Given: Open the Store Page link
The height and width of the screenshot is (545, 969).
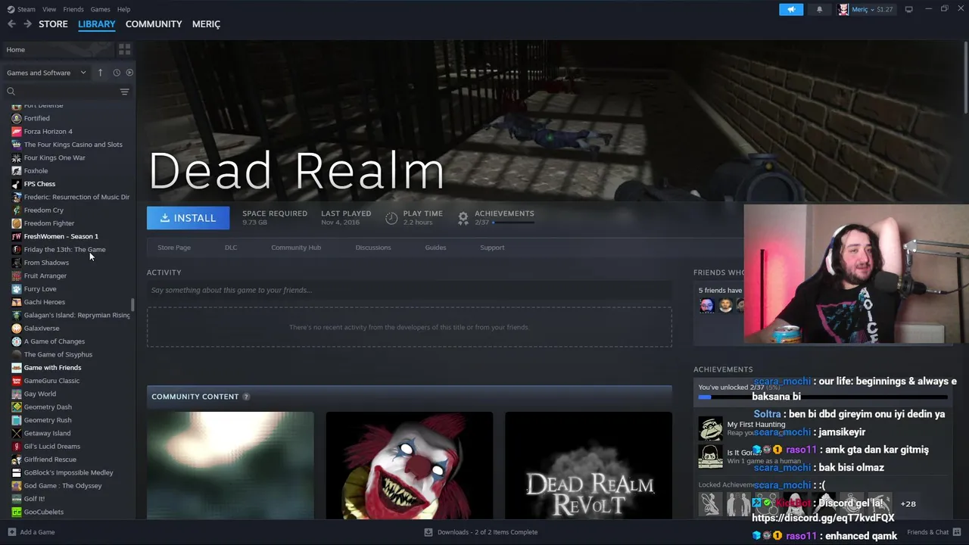Looking at the screenshot, I should click(x=174, y=248).
